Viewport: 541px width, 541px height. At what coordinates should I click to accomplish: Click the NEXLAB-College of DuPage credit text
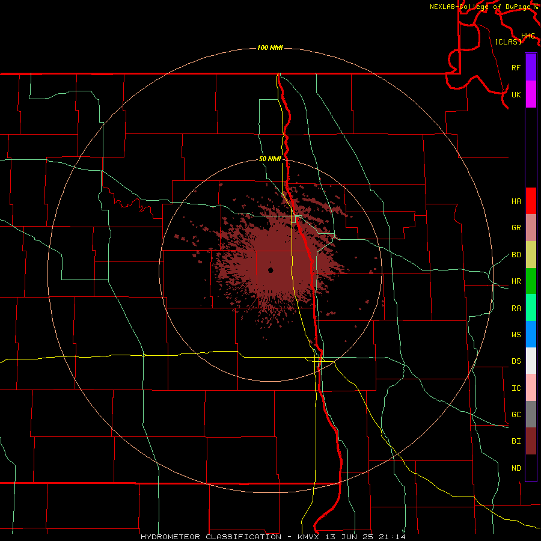coord(480,7)
